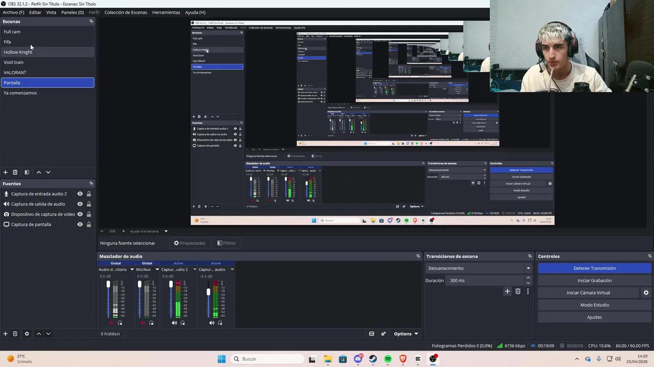Move source down in Fuentes toolbar
This screenshot has width=654, height=367.
click(x=48, y=334)
